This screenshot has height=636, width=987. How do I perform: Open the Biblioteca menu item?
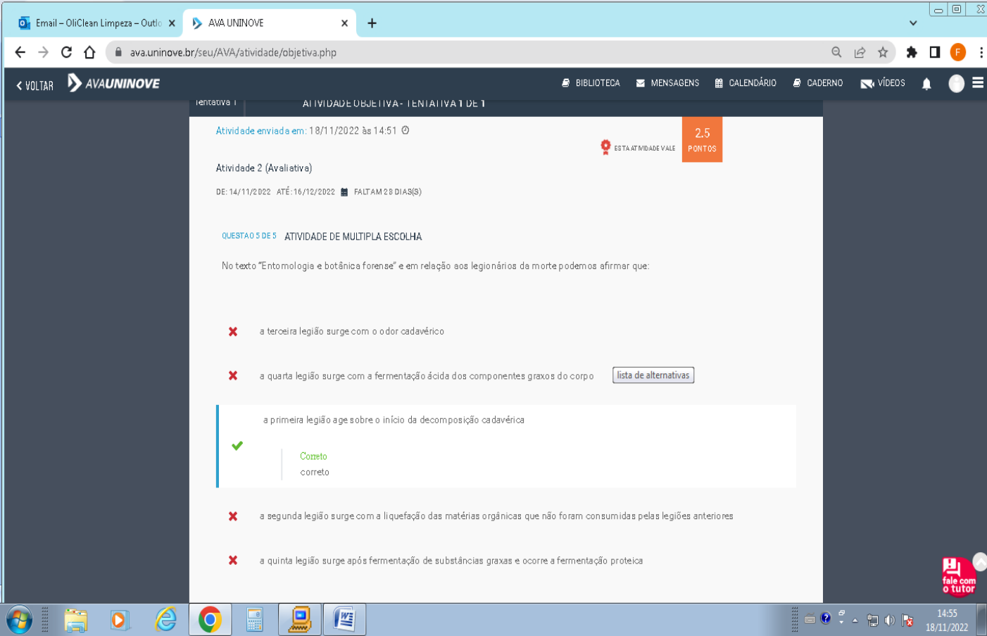(591, 83)
